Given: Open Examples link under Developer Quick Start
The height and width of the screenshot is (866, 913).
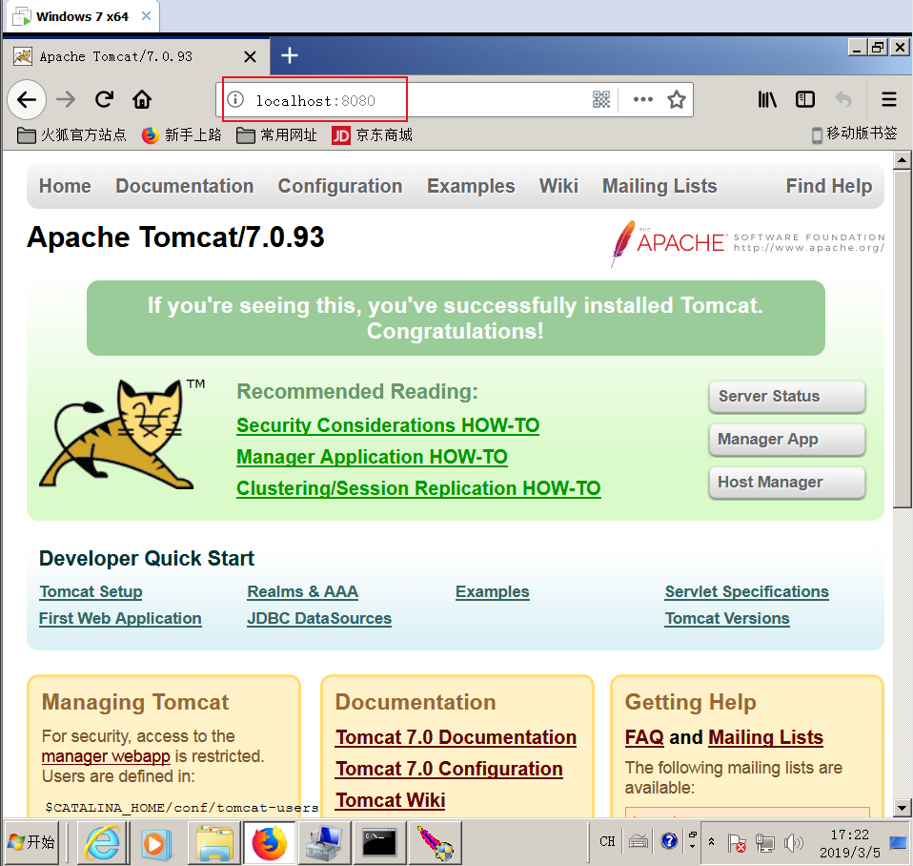Looking at the screenshot, I should pyautogui.click(x=493, y=591).
